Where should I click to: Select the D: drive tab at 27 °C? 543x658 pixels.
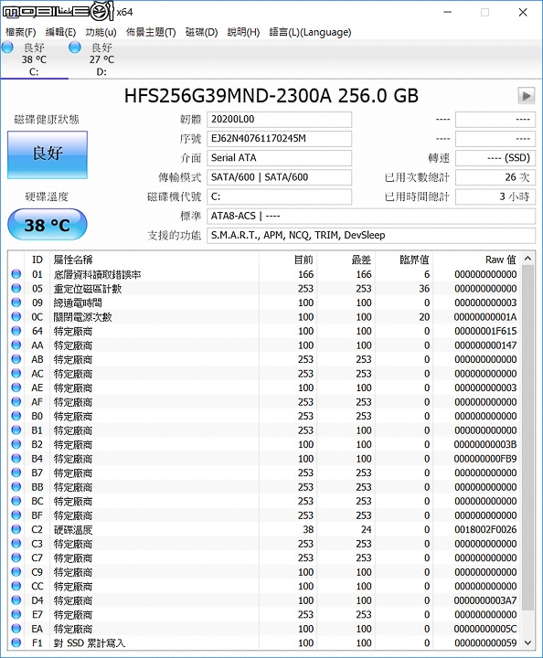(101, 59)
